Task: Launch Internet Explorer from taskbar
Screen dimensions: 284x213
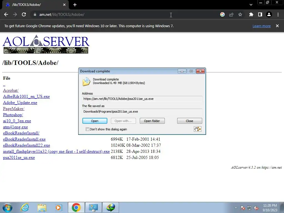Action: pyautogui.click(x=25, y=207)
